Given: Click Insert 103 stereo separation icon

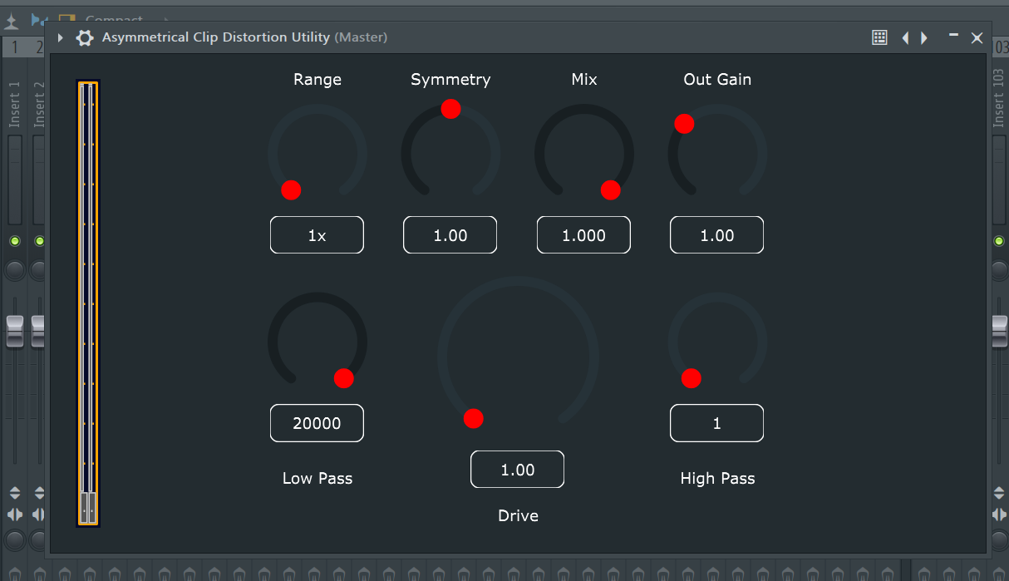Looking at the screenshot, I should (1000, 515).
